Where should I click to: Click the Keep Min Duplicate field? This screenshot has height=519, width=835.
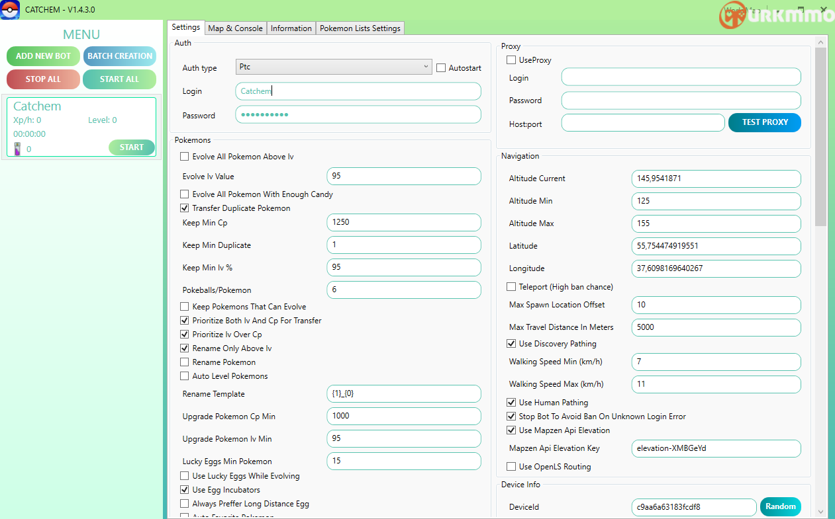[404, 245]
